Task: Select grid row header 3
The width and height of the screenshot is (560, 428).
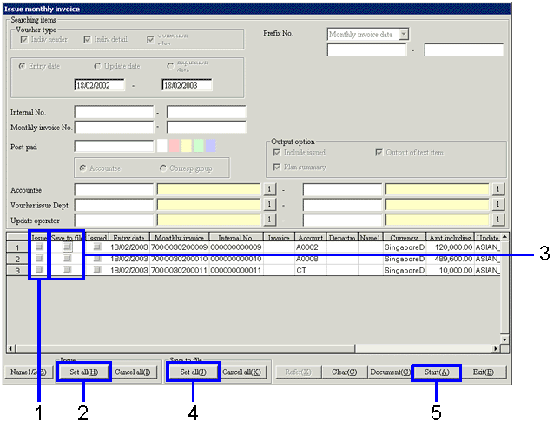Action: 17,271
